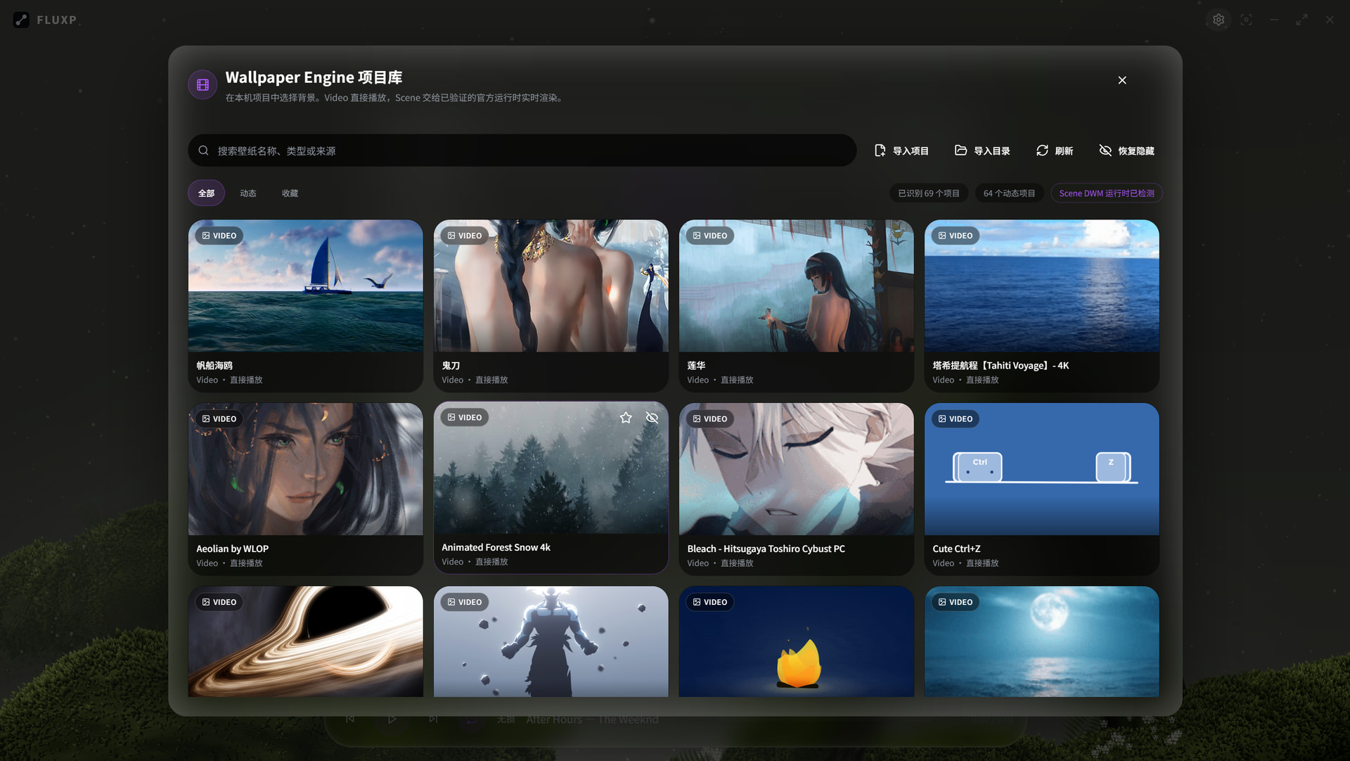Close the Wallpaper Engine library dialog
Image resolution: width=1350 pixels, height=761 pixels.
(x=1122, y=80)
